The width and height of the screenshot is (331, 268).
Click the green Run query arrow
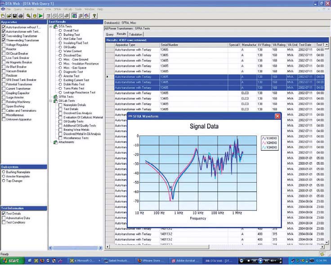pyautogui.click(x=41, y=16)
